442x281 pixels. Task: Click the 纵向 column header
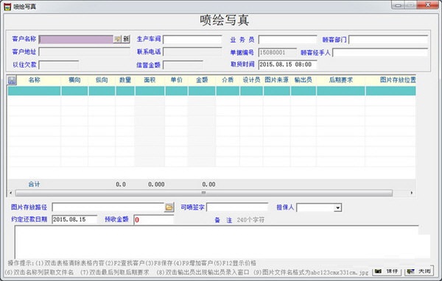click(x=102, y=80)
